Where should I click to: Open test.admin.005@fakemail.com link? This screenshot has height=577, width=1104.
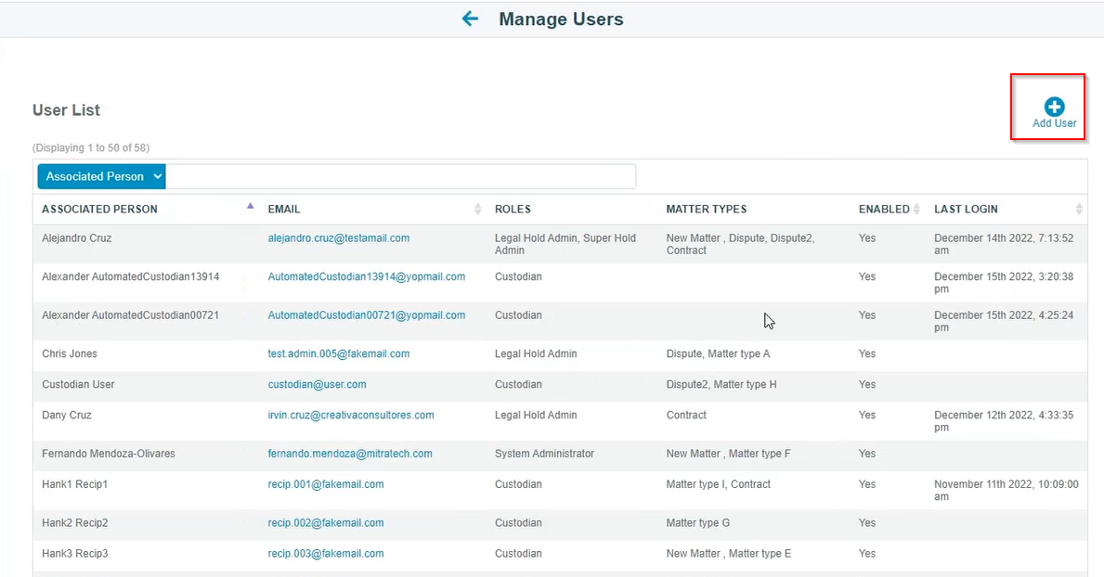pyautogui.click(x=339, y=353)
